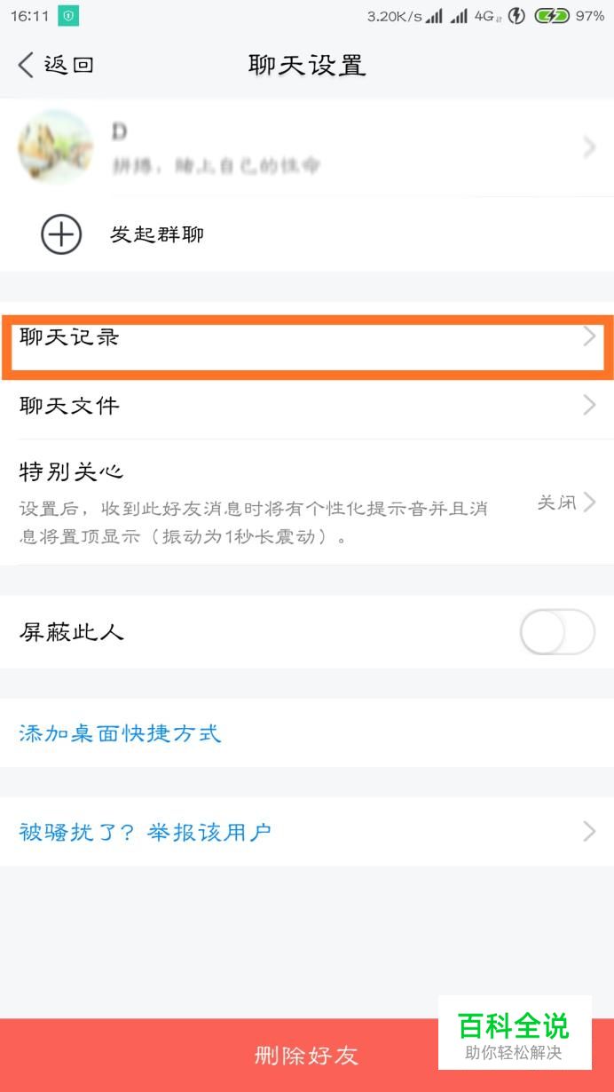Tap the plus circle icon for group chat
The width and height of the screenshot is (614, 1092).
61,235
